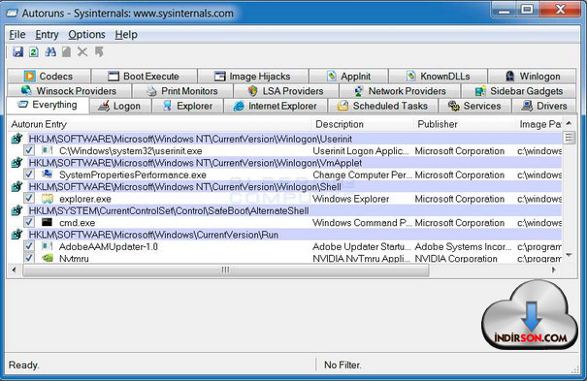Select the Services tab
The height and width of the screenshot is (381, 587).
pyautogui.click(x=474, y=106)
